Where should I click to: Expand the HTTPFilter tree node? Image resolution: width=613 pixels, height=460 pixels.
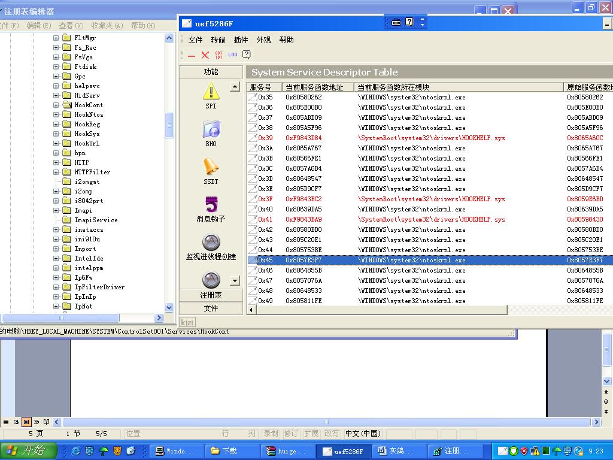56,172
